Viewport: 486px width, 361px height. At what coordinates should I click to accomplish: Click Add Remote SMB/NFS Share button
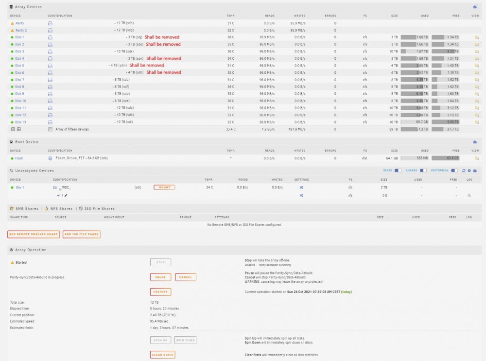coord(34,234)
